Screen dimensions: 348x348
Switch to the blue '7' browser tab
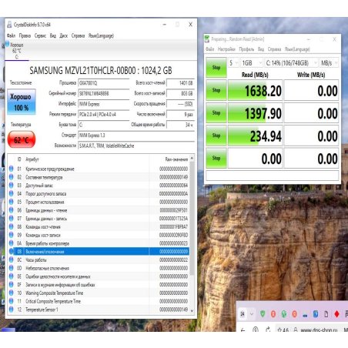coord(316,313)
